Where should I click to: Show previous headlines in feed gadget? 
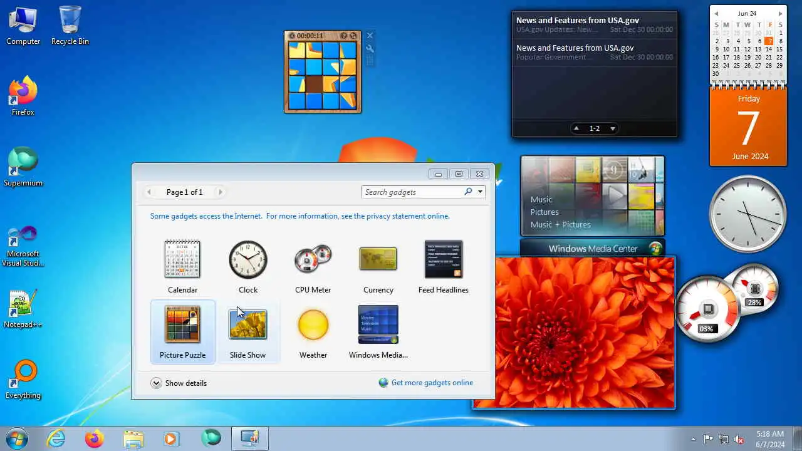tap(576, 128)
